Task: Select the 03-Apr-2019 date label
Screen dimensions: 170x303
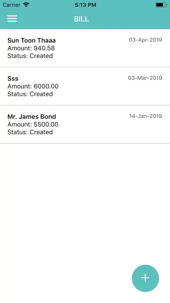Action: pos(146,40)
